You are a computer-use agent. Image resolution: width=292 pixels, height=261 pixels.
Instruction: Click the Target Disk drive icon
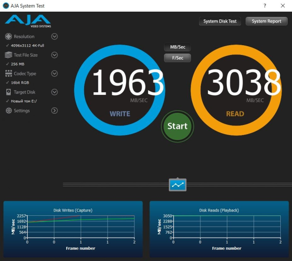pyautogui.click(x=8, y=92)
